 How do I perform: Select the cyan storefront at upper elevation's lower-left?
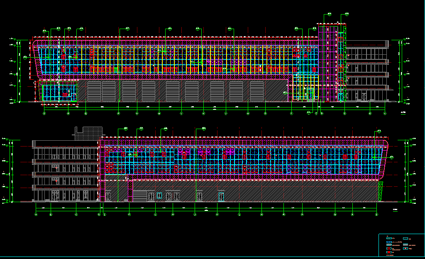58,92
